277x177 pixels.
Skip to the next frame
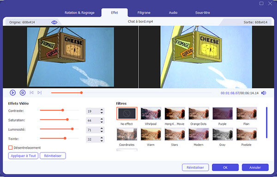point(40,92)
